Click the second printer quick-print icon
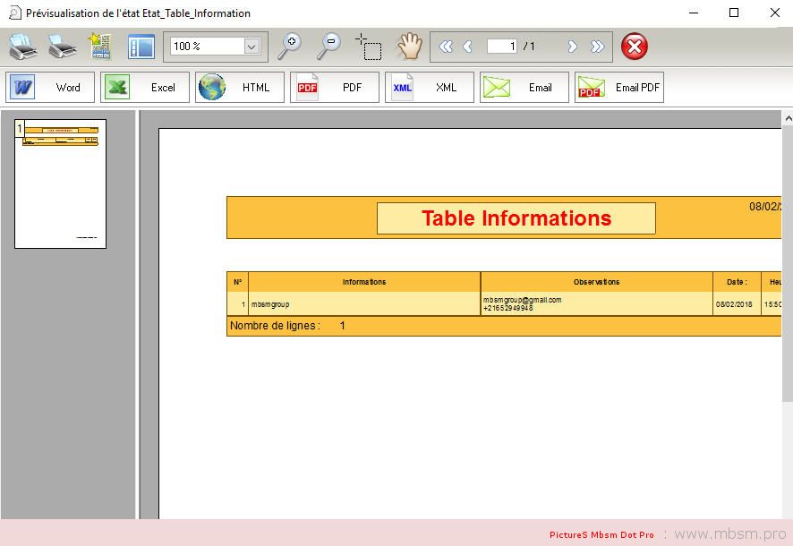Viewport: 793px width, 546px height. (x=62, y=47)
